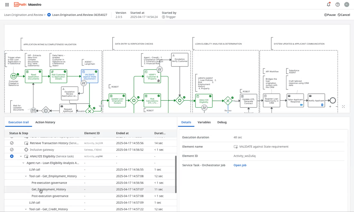Open the Debug tab

tap(222, 122)
